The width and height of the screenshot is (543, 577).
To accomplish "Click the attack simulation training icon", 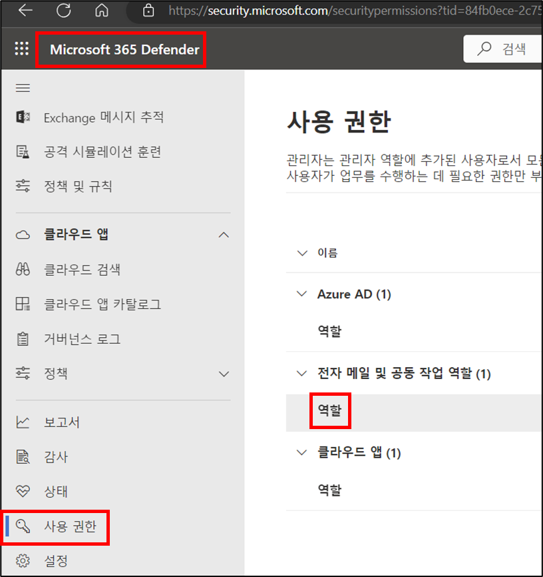I will tap(23, 152).
